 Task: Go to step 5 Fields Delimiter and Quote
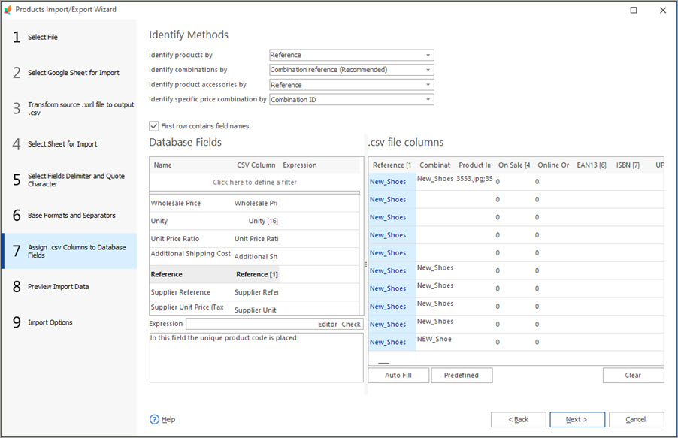[69, 180]
